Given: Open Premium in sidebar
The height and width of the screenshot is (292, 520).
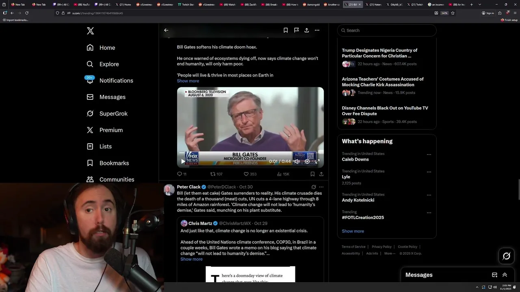Looking at the screenshot, I should [x=104, y=130].
